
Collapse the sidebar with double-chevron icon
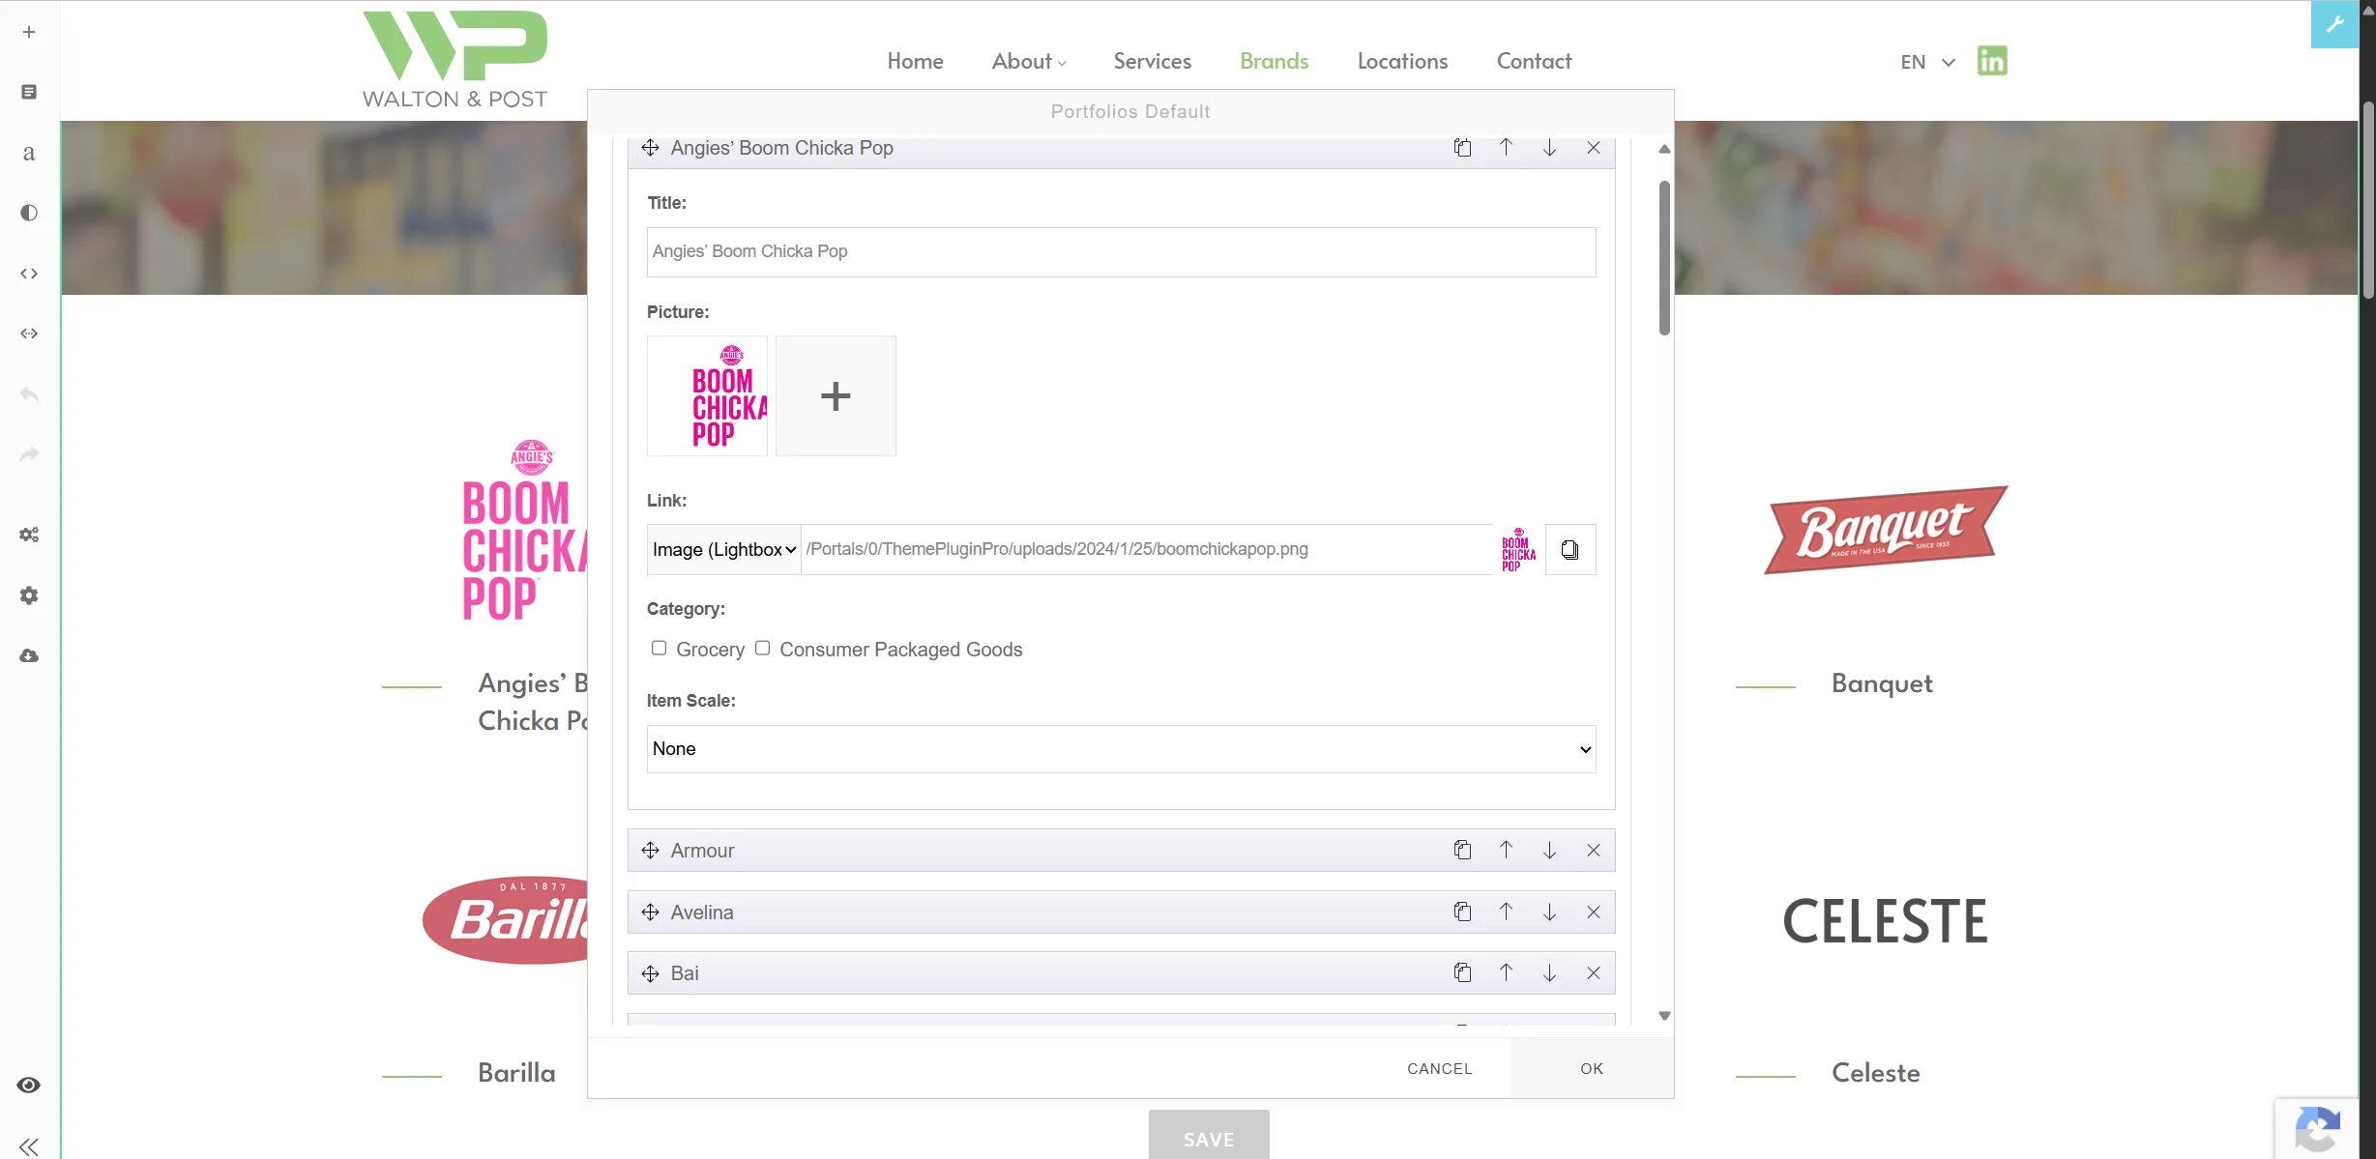[x=29, y=1146]
